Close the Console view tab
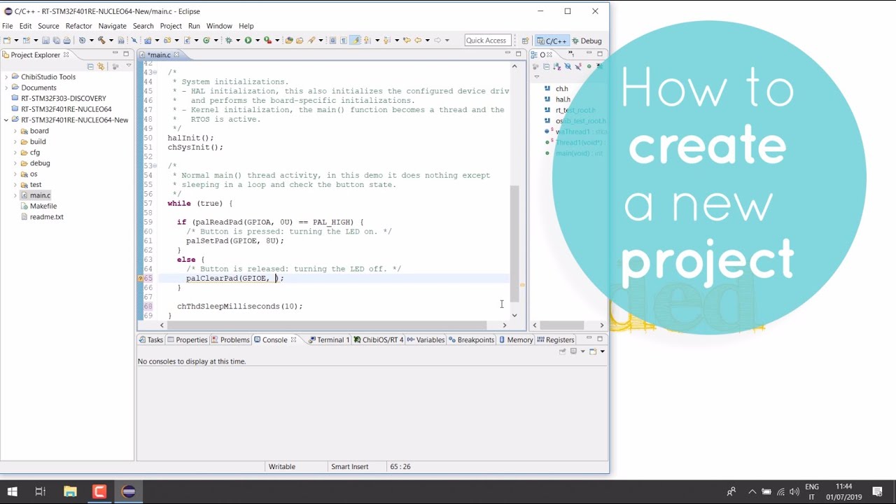The image size is (896, 504). pos(293,339)
